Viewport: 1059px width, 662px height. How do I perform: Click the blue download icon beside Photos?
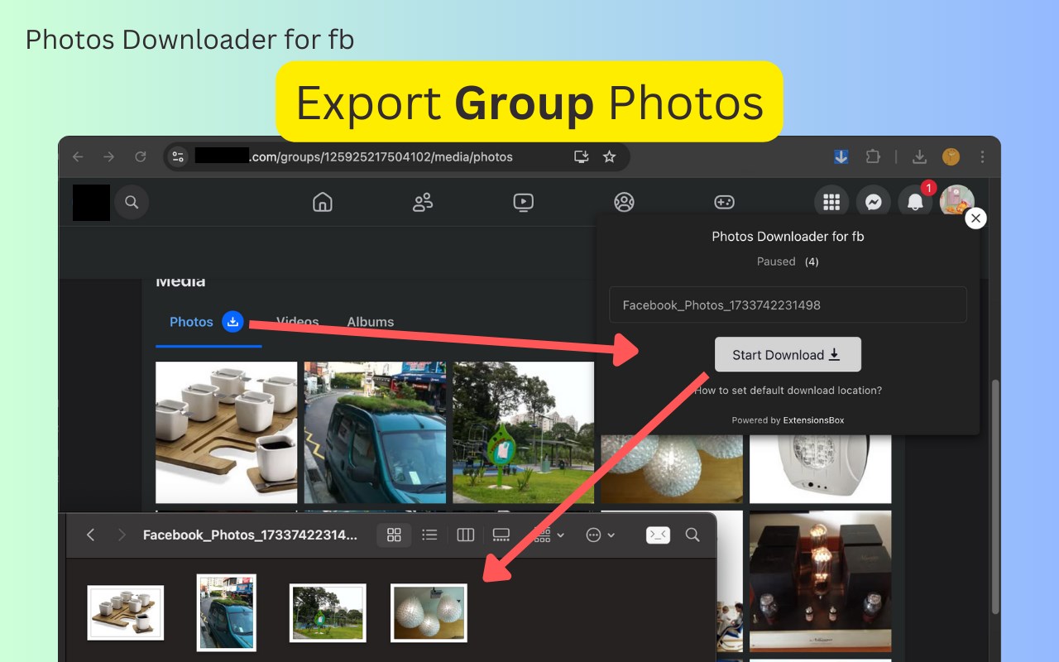click(233, 322)
